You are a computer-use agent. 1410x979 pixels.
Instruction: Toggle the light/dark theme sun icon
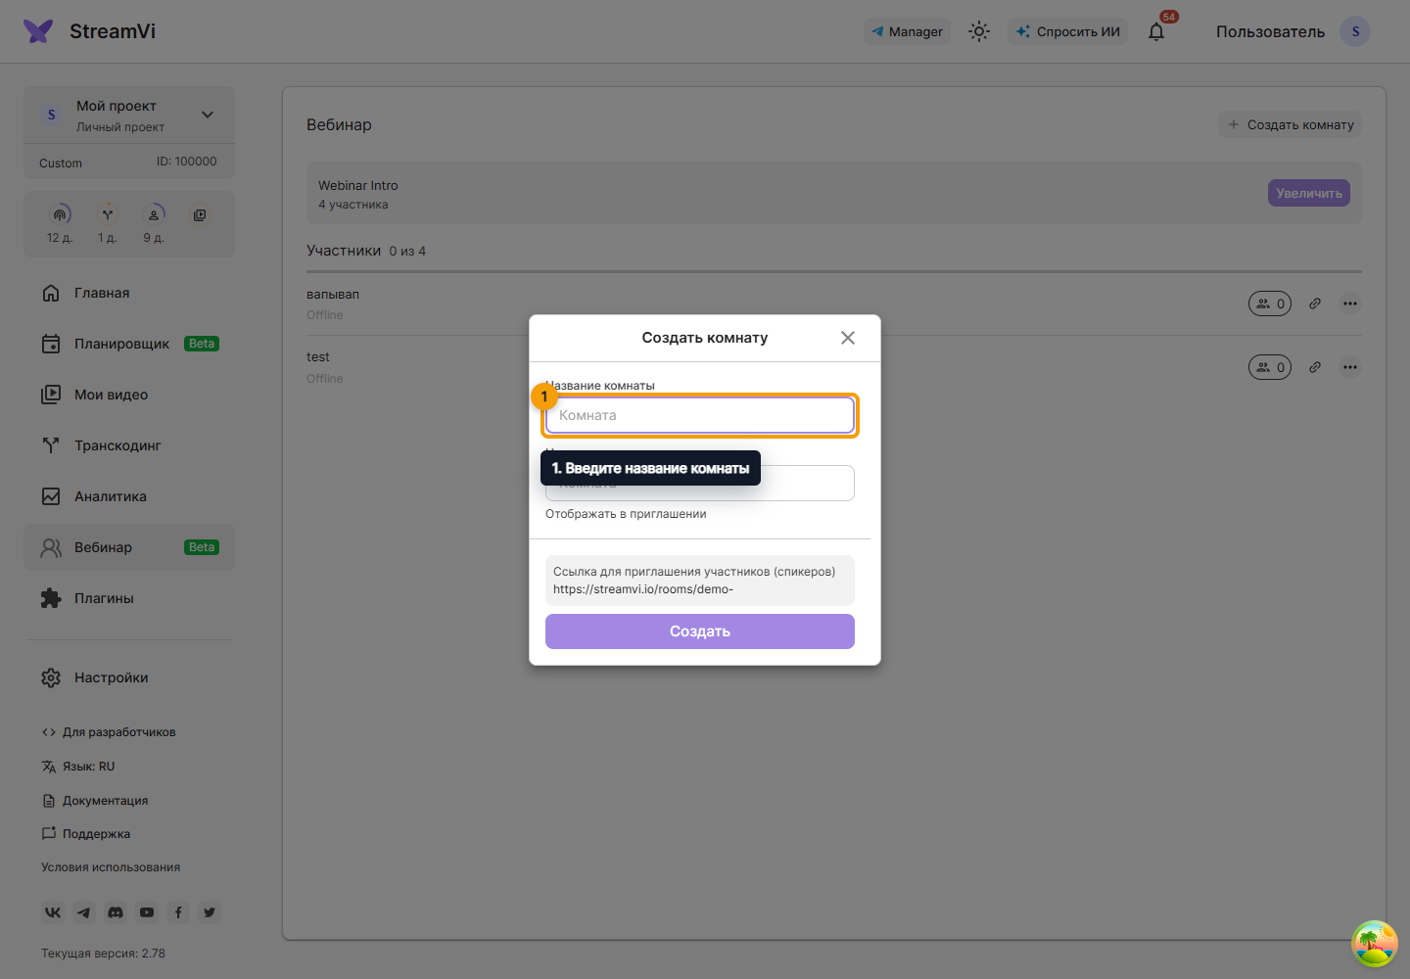click(x=979, y=31)
